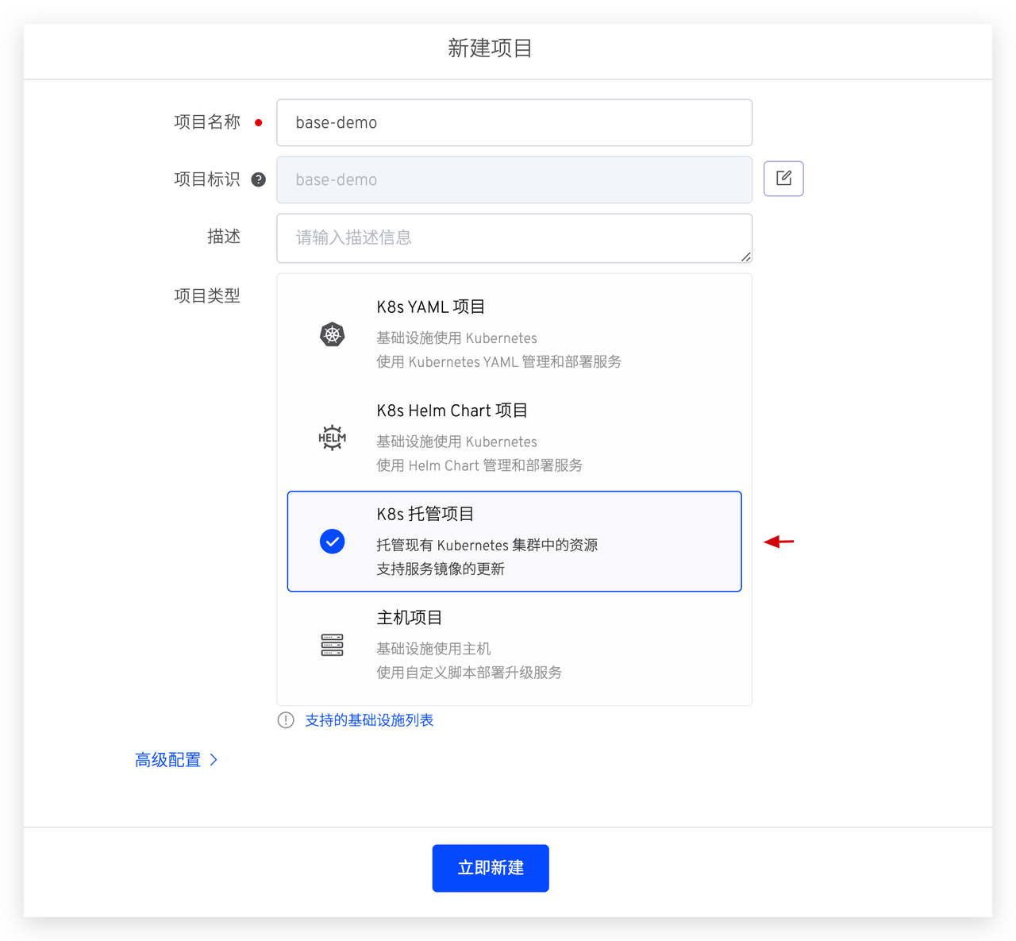Click the Kubernetes wheel icon beside K8s YAML 项目

(x=332, y=334)
